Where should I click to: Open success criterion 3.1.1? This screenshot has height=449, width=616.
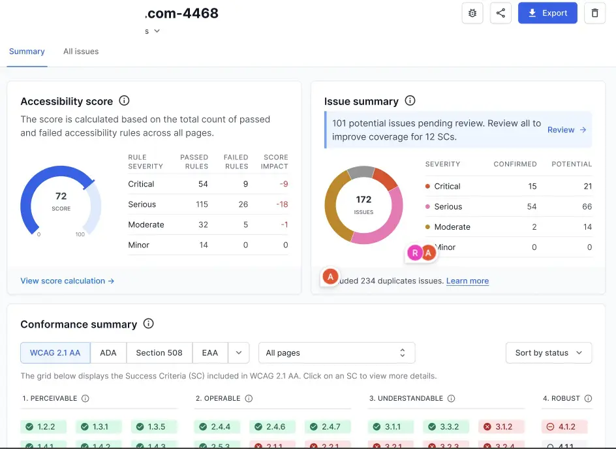pos(391,427)
